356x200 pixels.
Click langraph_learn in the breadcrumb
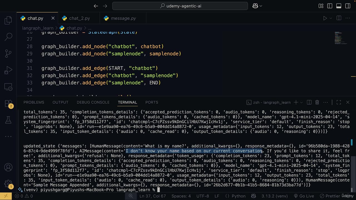(38, 28)
